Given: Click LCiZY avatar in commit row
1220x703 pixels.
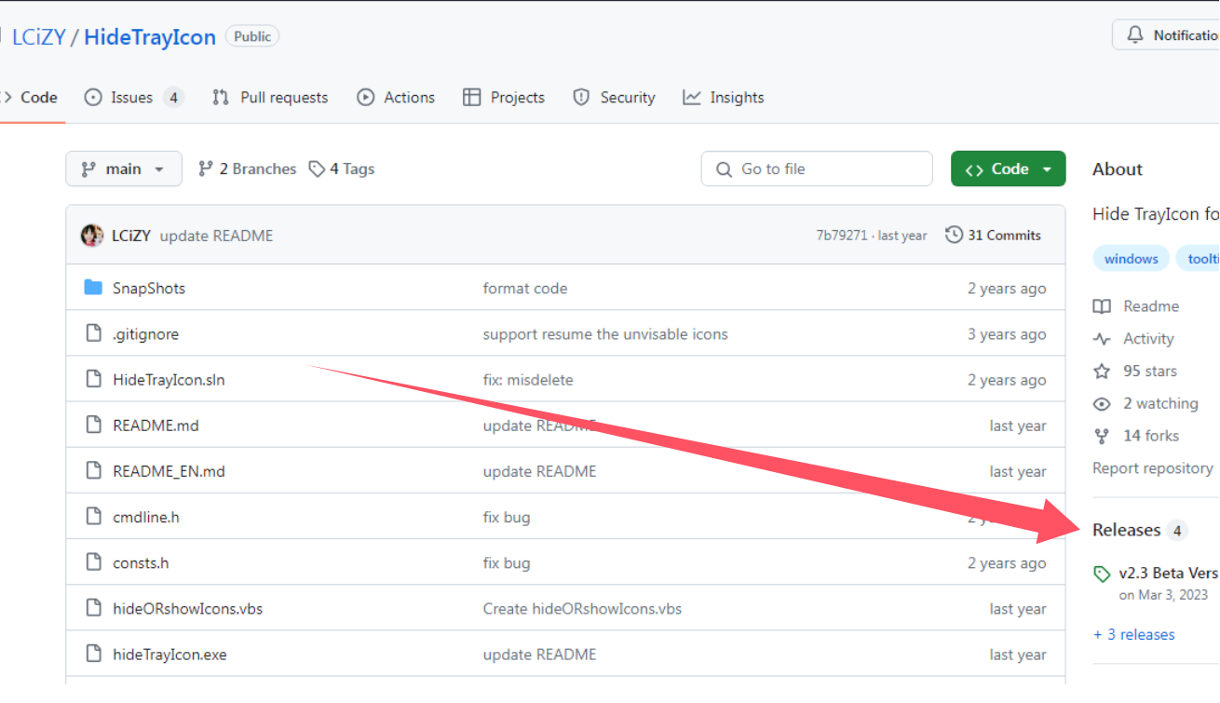Looking at the screenshot, I should [x=92, y=236].
